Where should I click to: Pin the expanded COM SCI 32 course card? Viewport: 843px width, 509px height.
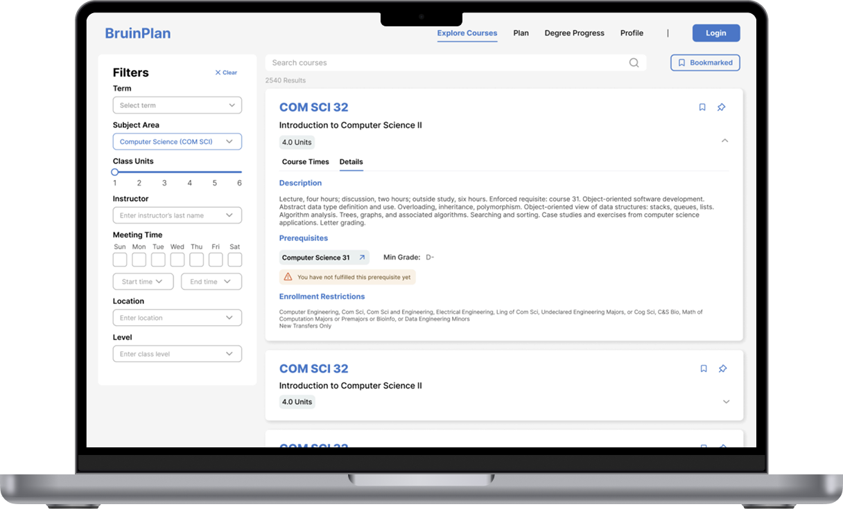721,107
